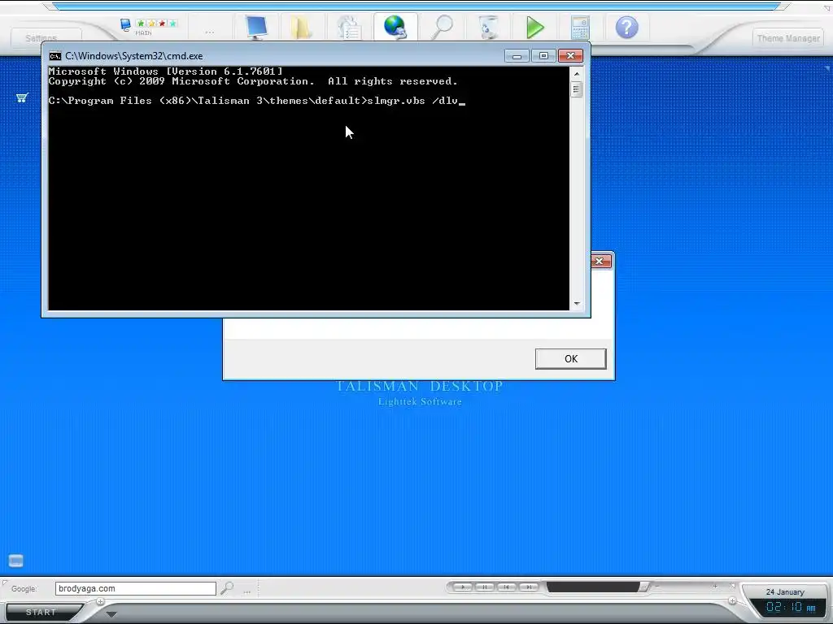The height and width of the screenshot is (624, 833).
Task: Click the player corner arrow icon
Action: [732, 586]
